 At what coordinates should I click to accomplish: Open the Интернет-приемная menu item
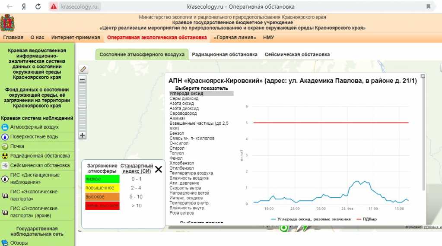pyautogui.click(x=76, y=38)
